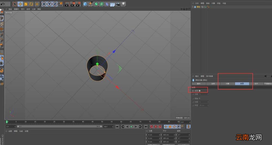The height and width of the screenshot is (145, 272).
Task: Click frame 45 on timeline ruler
Action: click(x=92, y=122)
